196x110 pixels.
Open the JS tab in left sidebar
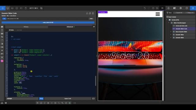click(x=2, y=50)
